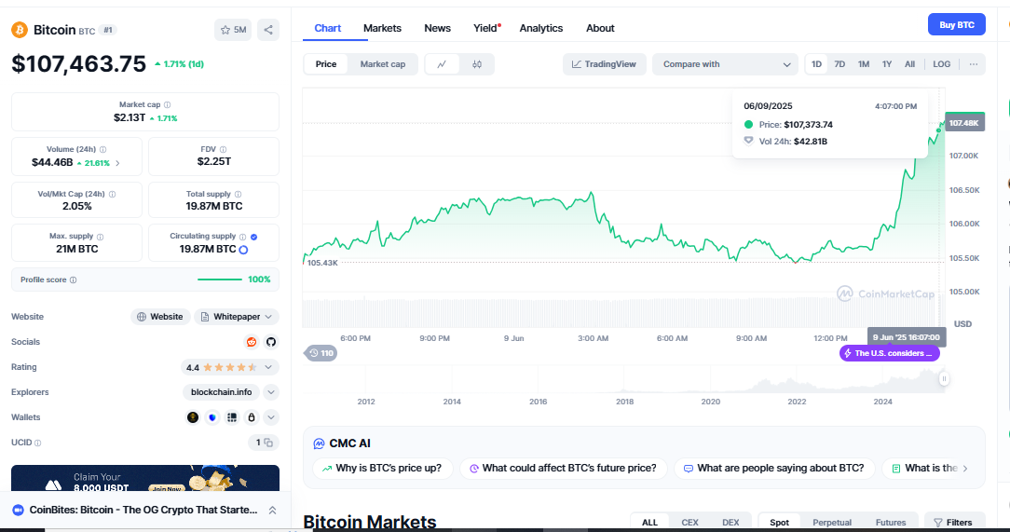The width and height of the screenshot is (1010, 532).
Task: Open the markets Filters button
Action: point(953,523)
